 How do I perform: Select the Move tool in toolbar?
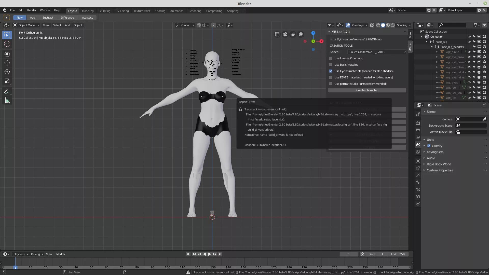point(7,63)
